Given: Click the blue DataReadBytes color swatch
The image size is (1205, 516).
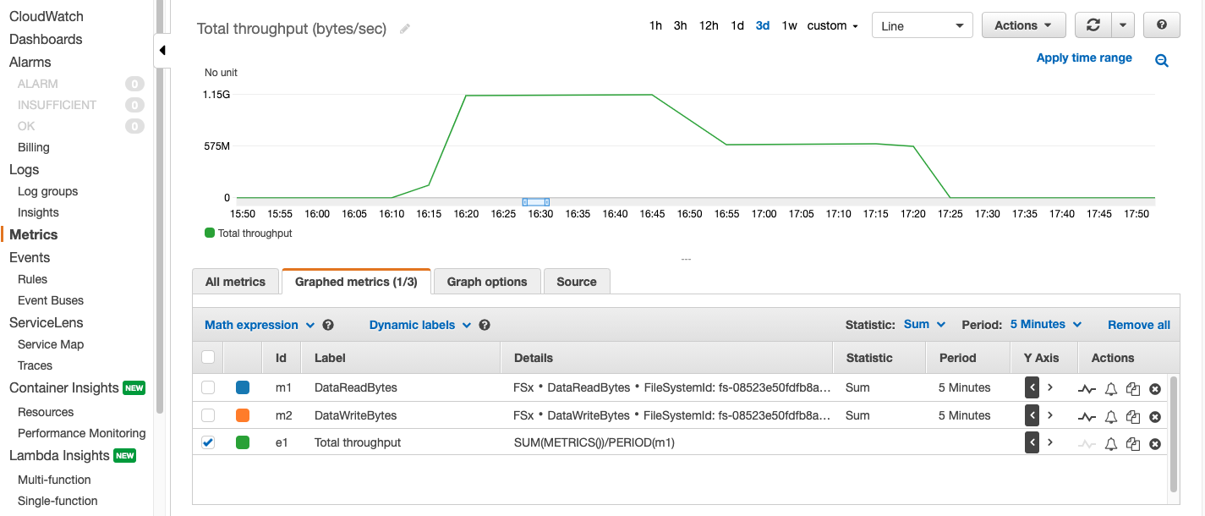Looking at the screenshot, I should (243, 388).
